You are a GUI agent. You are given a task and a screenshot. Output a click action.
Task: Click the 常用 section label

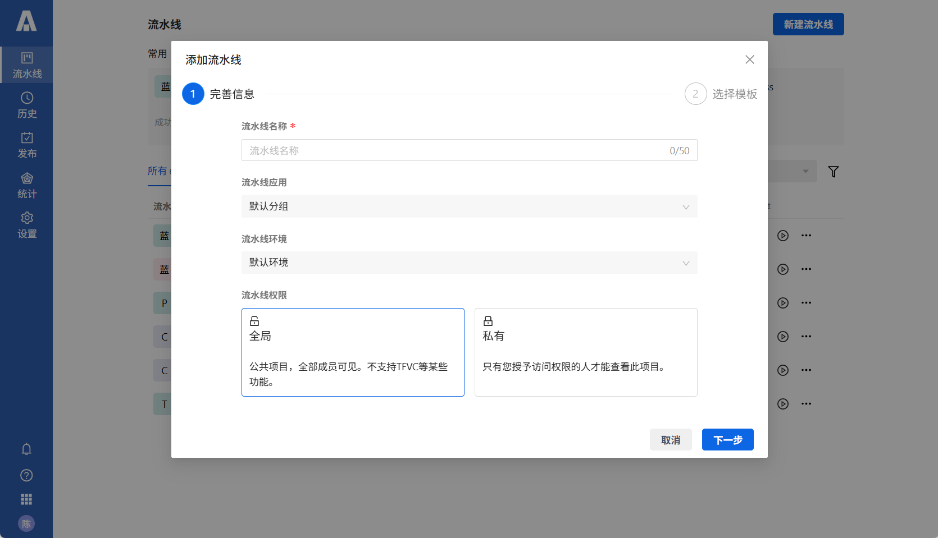(x=157, y=54)
